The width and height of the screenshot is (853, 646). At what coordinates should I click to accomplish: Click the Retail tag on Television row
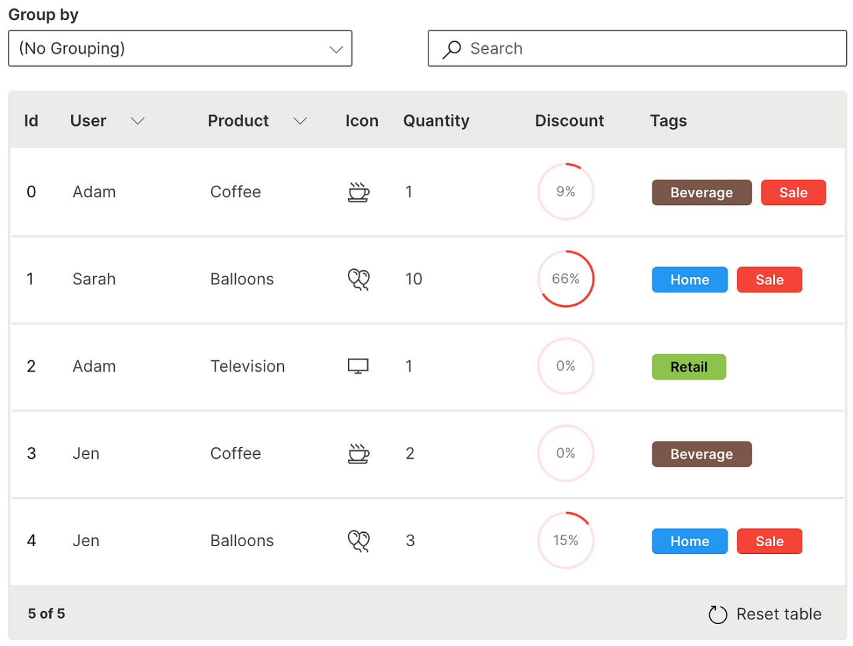(688, 367)
